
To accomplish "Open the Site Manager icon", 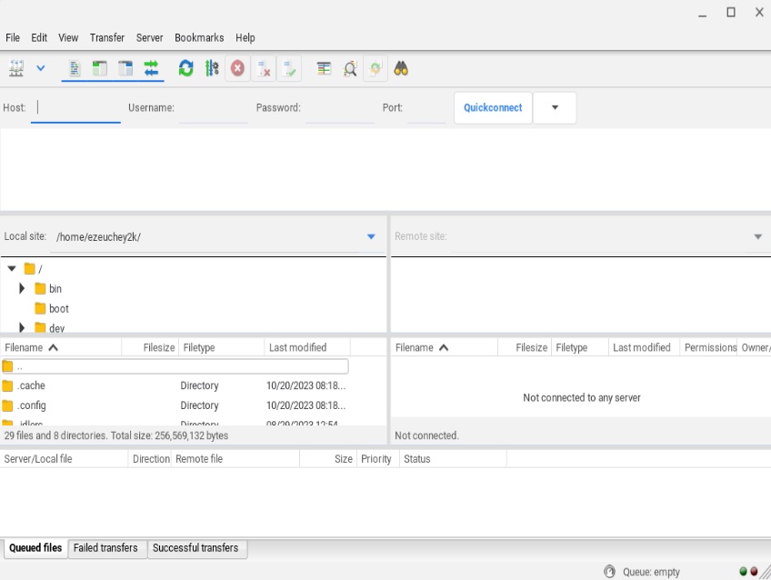I will tap(16, 68).
